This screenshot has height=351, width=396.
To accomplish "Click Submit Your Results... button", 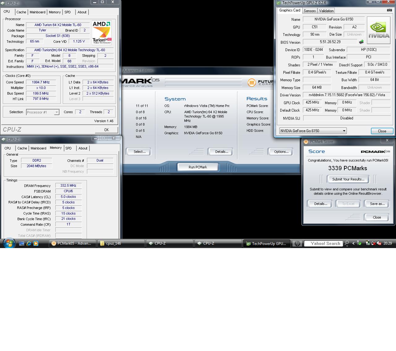I will [348, 179].
